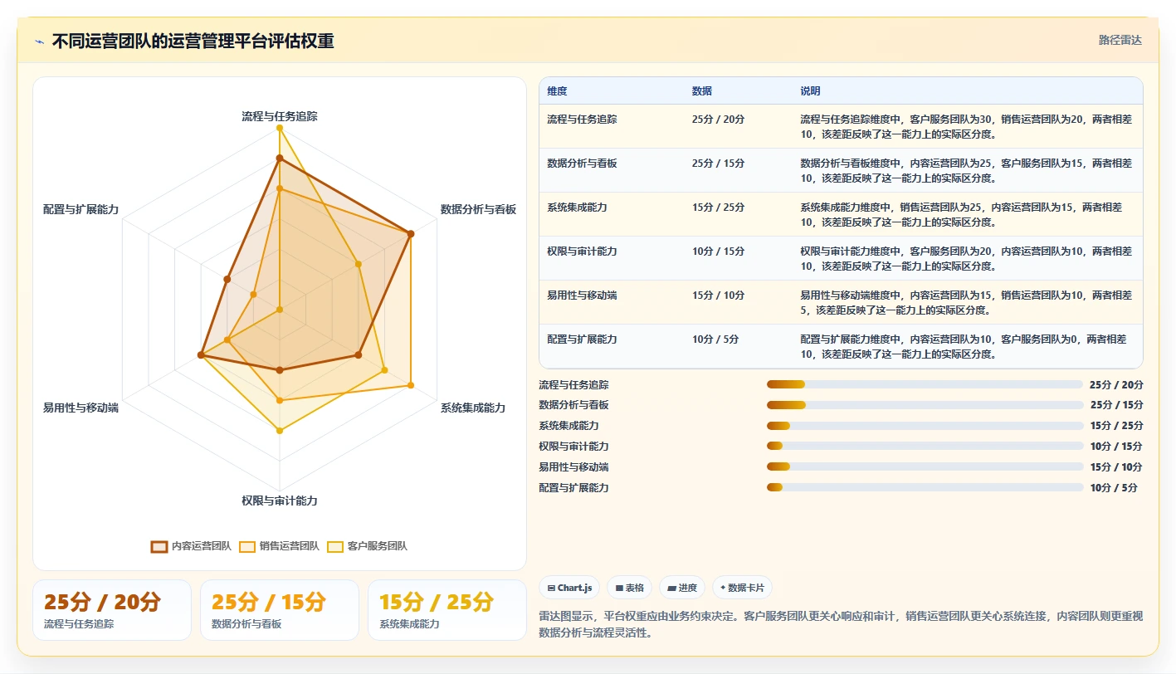Click the 10分 / 15分 cell in the table
The width and height of the screenshot is (1176, 674).
tap(718, 252)
